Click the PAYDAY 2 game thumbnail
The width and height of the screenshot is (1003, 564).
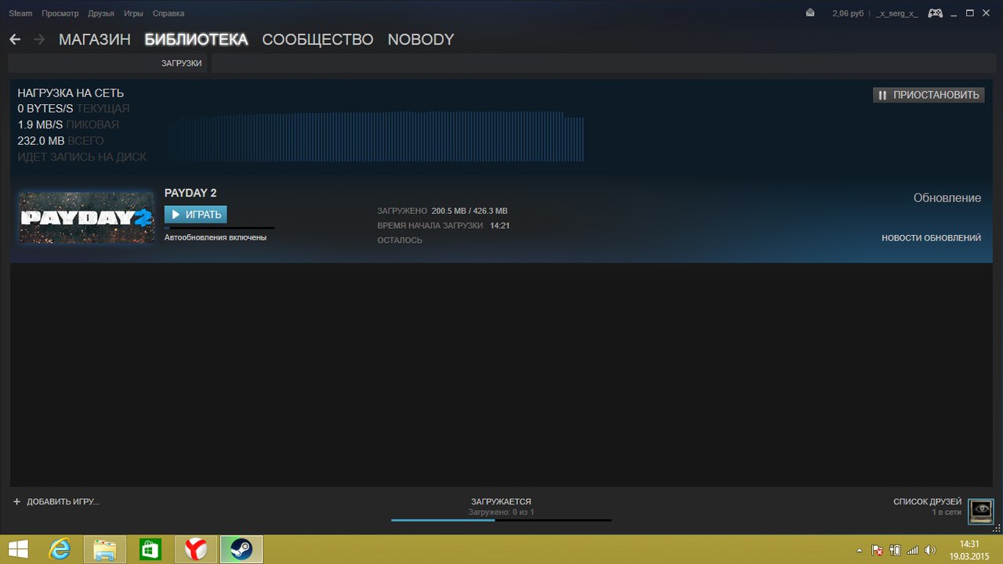(x=86, y=217)
